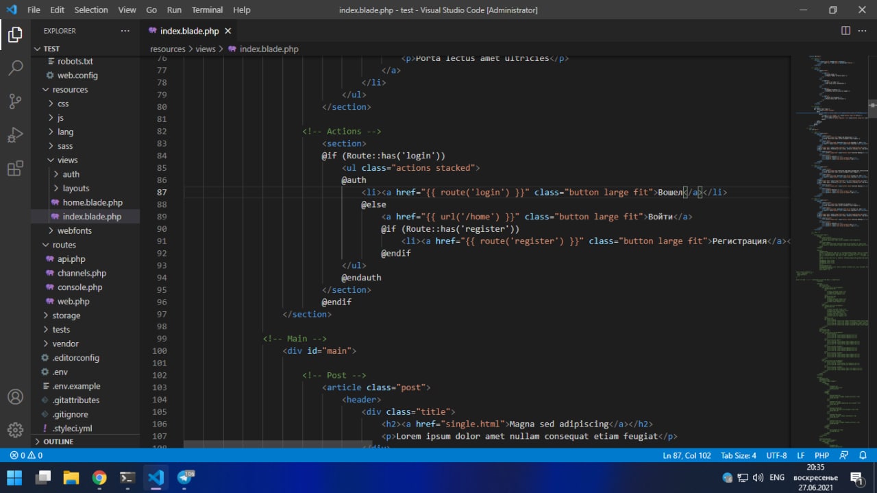Open the Manage gear settings icon

coord(15,430)
